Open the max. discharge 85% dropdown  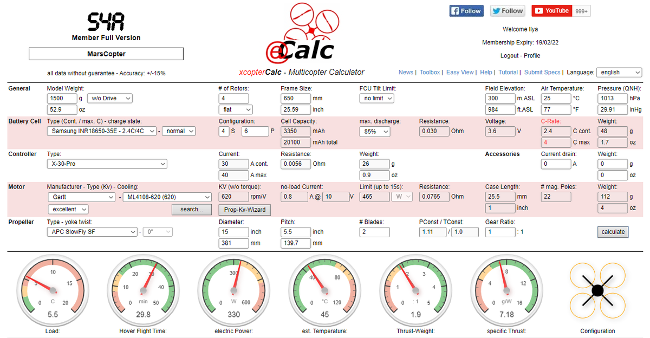click(374, 131)
